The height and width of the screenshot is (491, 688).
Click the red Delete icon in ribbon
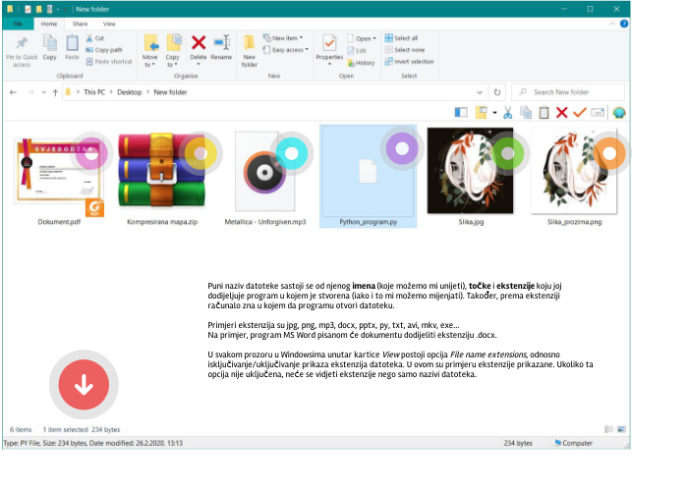[199, 43]
